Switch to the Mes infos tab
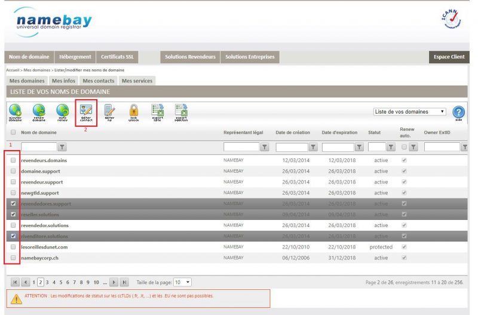 [x=63, y=81]
